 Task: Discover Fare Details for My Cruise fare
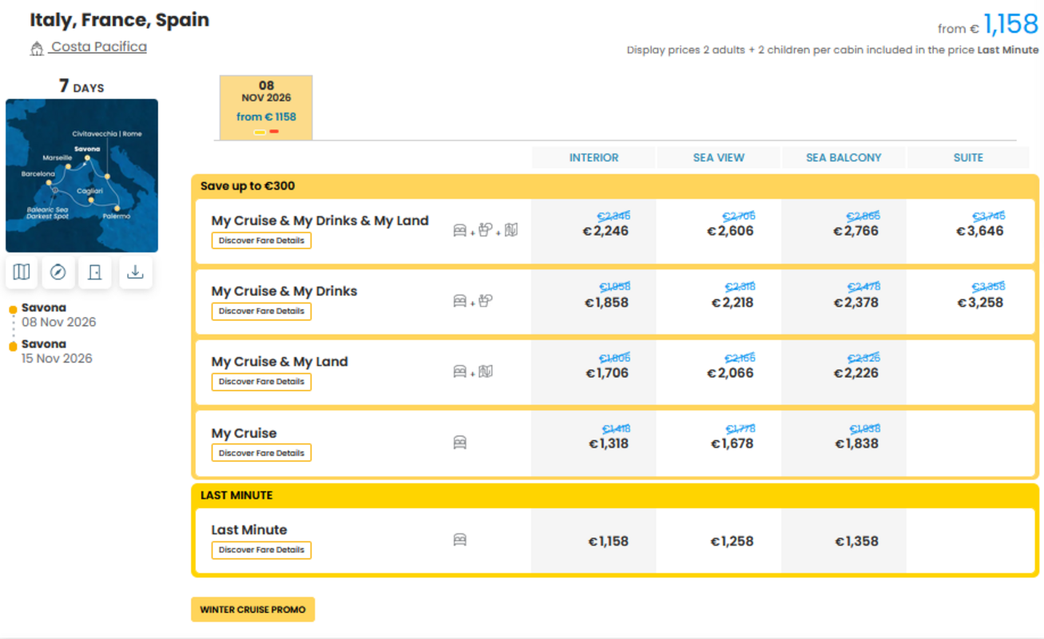261,453
